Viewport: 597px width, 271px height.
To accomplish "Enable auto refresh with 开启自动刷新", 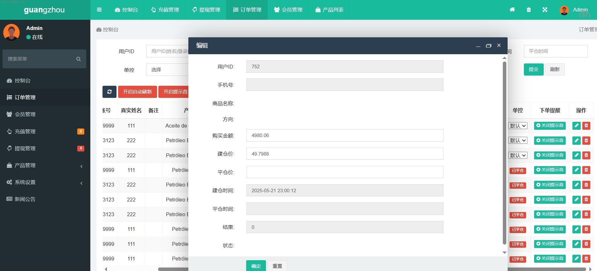I will 137,92.
